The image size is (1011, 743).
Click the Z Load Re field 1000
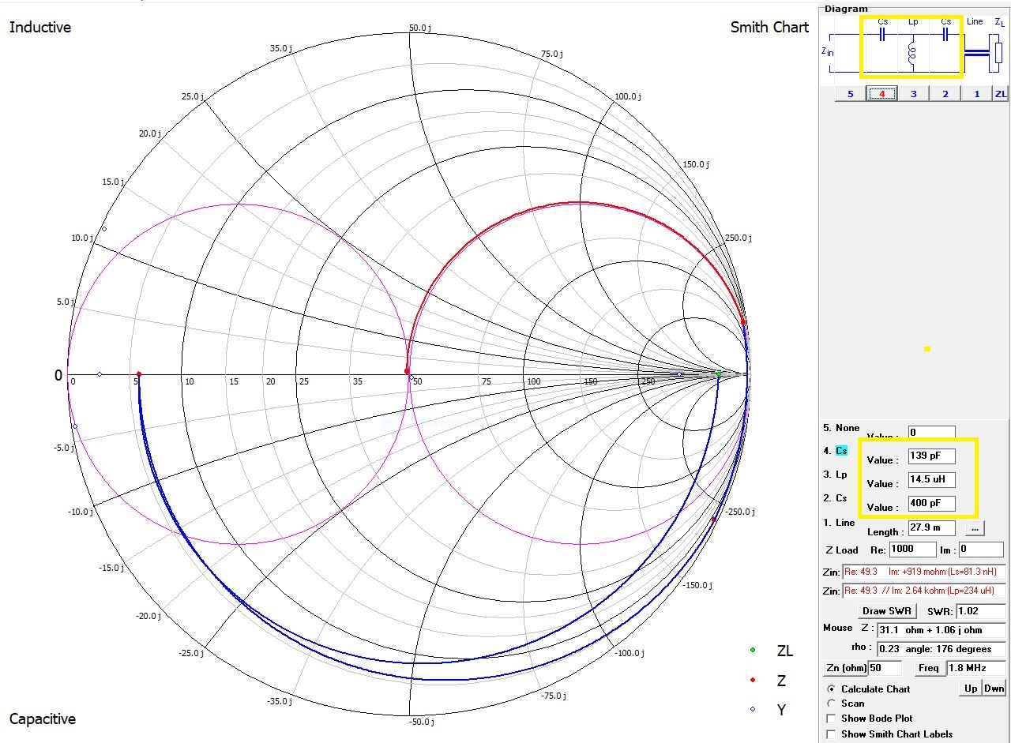click(912, 550)
